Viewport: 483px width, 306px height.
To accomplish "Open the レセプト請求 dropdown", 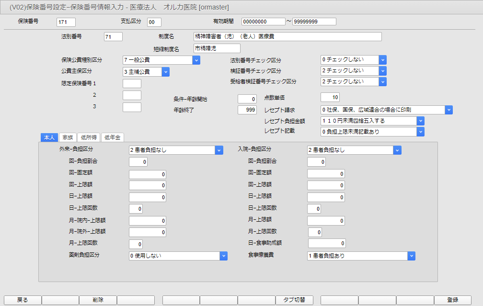I will tap(448, 110).
